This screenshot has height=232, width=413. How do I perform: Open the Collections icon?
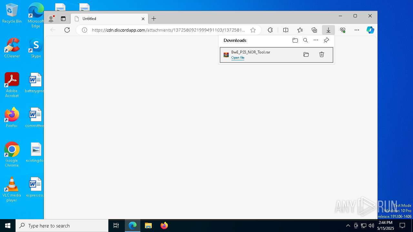pos(314,30)
